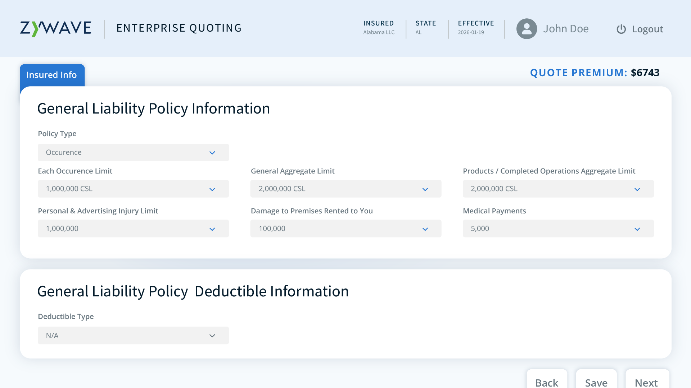Open the Deductible Type dropdown
The image size is (691, 388).
[133, 335]
